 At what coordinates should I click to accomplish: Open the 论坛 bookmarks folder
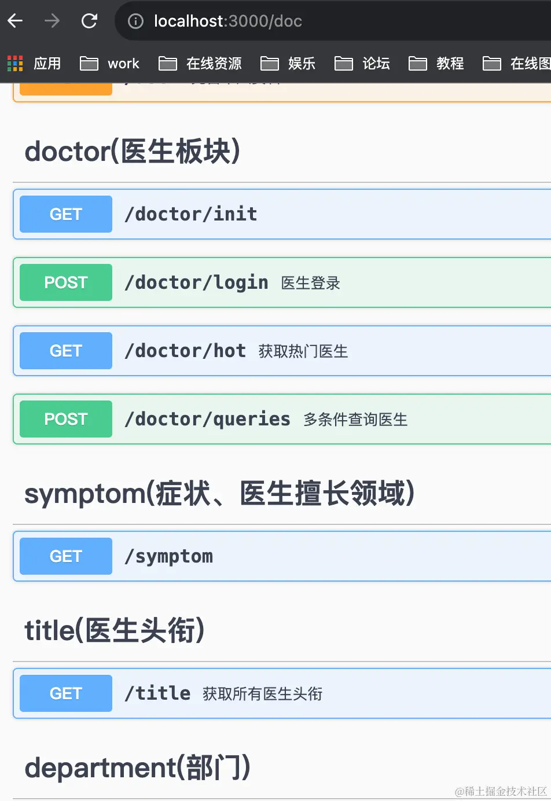pyautogui.click(x=362, y=63)
